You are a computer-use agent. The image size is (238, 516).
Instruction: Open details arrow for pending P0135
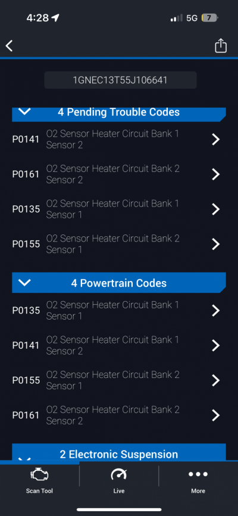(215, 209)
